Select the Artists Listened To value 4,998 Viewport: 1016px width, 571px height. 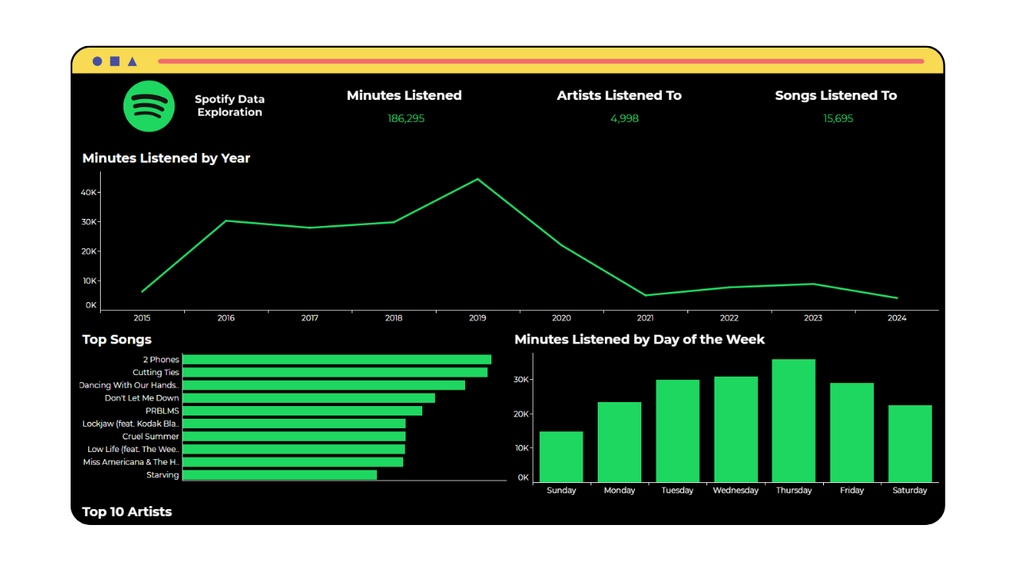(624, 118)
